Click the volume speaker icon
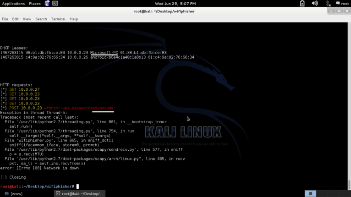The image size is (351, 197). pyautogui.click(x=315, y=3)
